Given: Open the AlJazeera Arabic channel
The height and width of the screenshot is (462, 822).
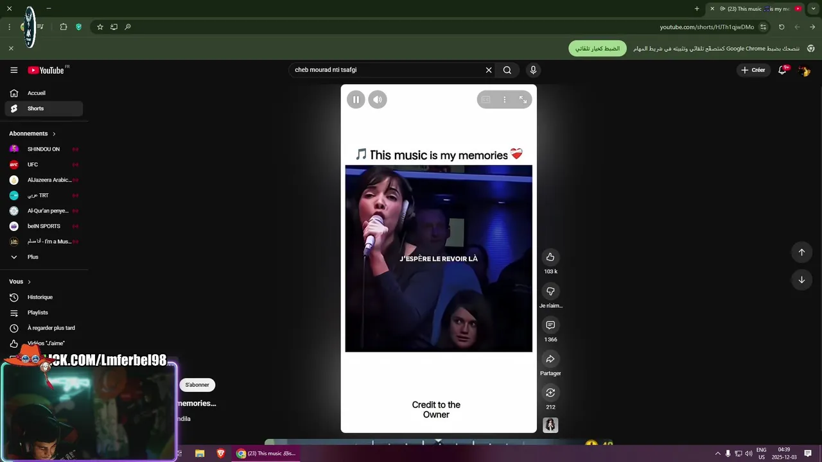Looking at the screenshot, I should click(x=44, y=180).
